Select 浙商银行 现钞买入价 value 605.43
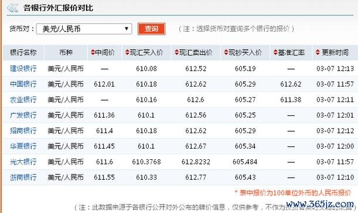 tap(246, 177)
